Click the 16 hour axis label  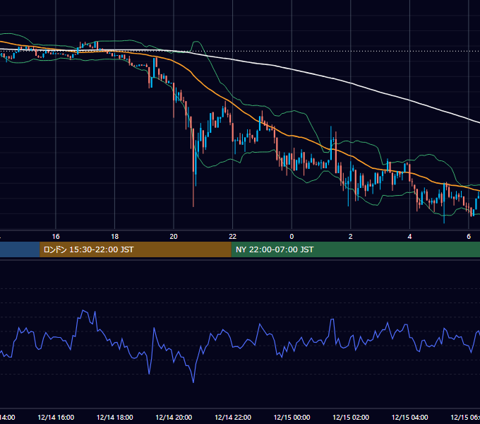pos(56,237)
